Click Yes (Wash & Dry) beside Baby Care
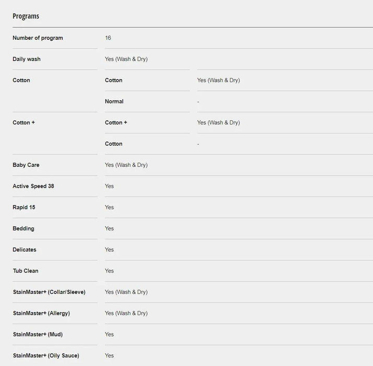Screen dimensions: 373x366 (126, 165)
